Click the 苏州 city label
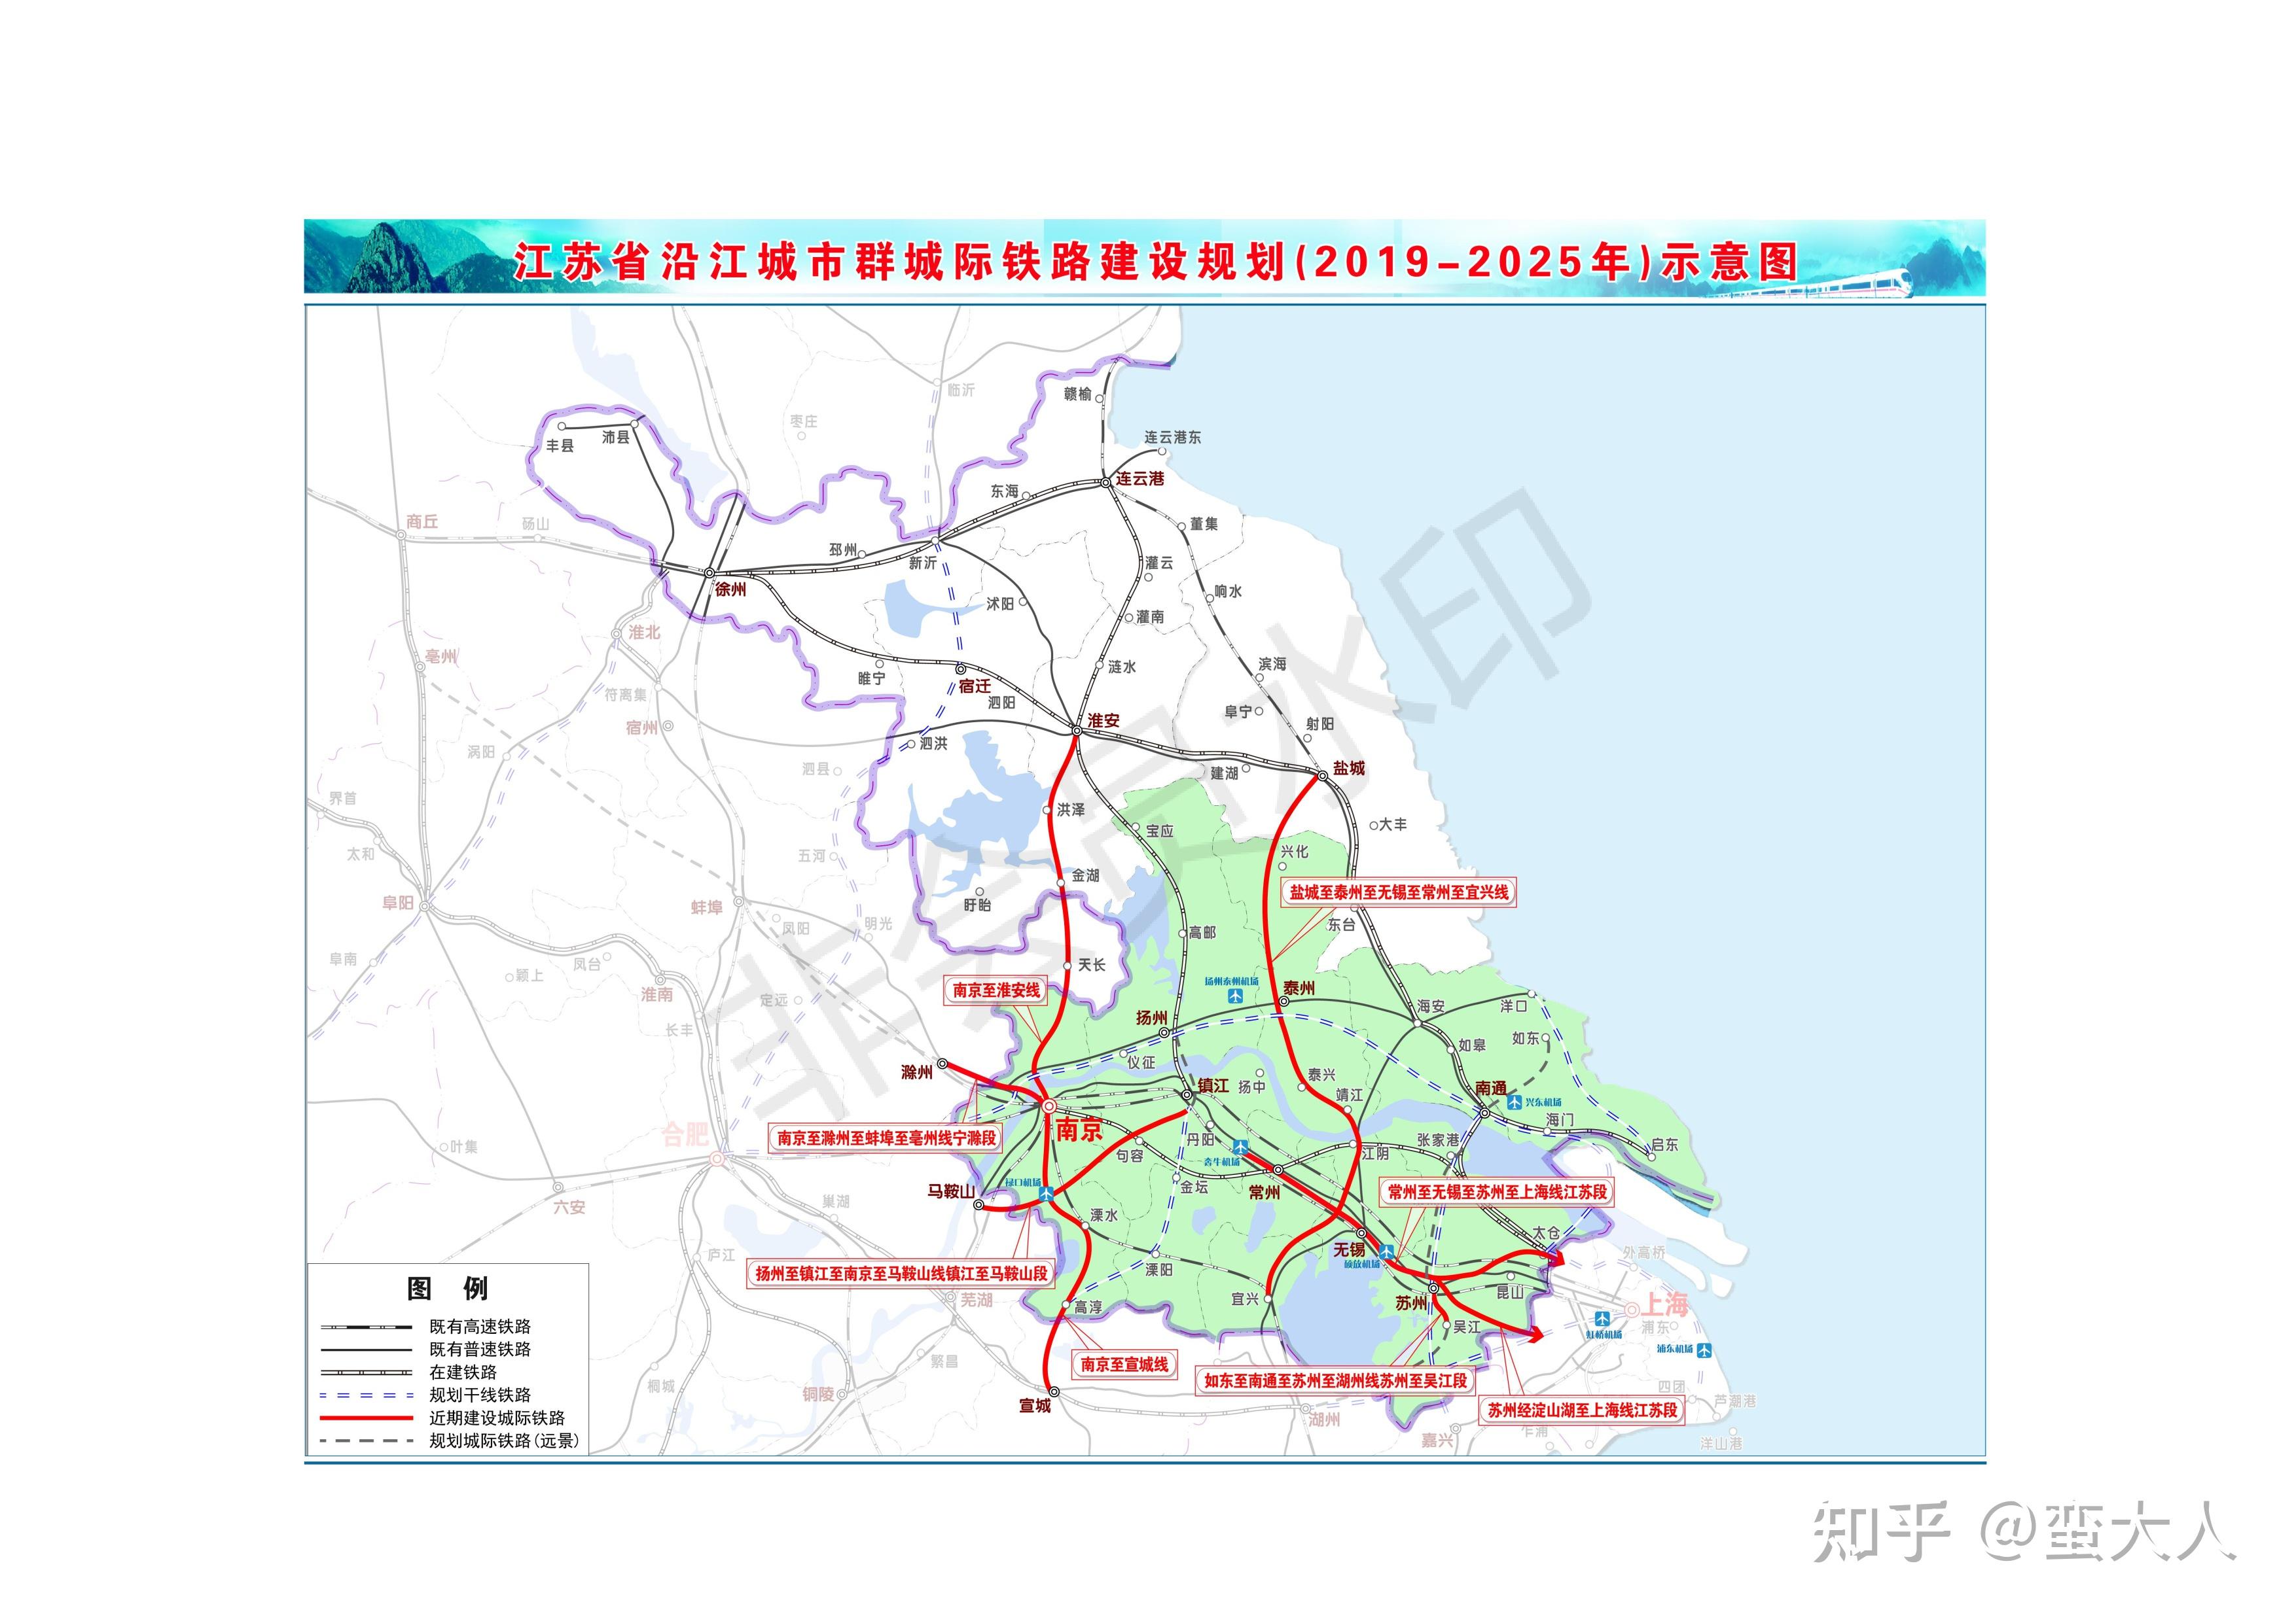Viewport: 2296px width, 1623px height. click(1411, 1304)
